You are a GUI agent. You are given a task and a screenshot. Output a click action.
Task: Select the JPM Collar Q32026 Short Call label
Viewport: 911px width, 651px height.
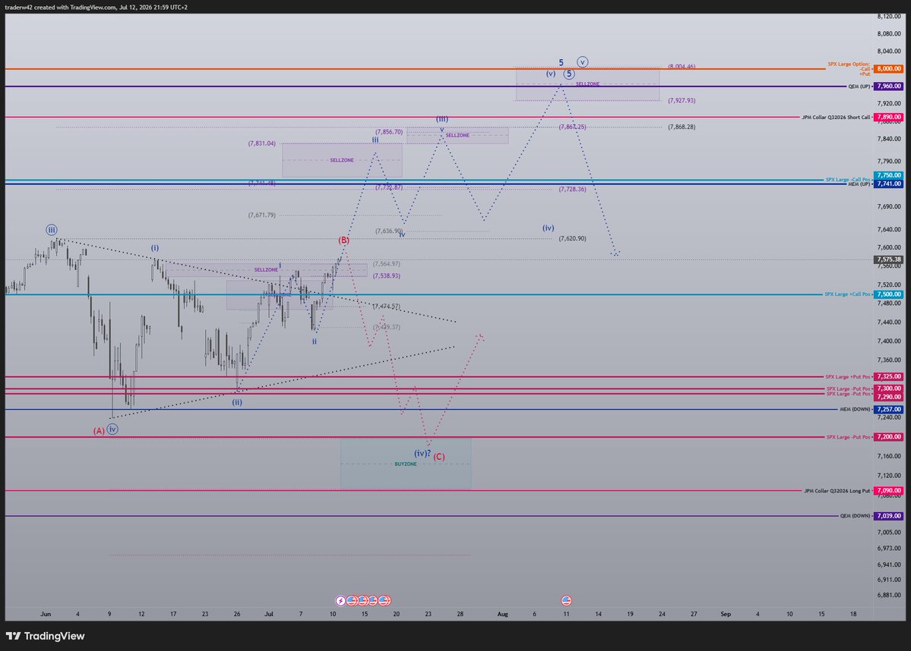tap(836, 117)
